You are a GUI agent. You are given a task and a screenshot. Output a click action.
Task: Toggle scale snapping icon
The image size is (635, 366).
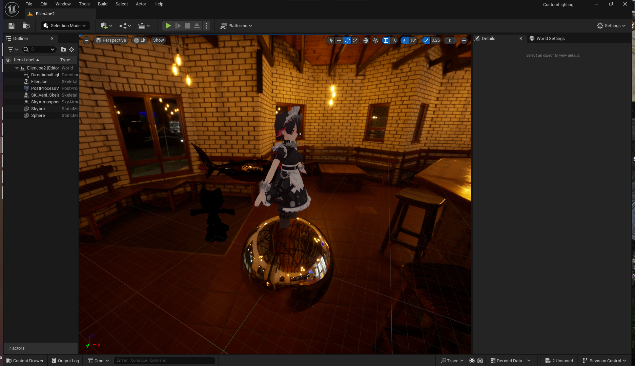(x=426, y=40)
